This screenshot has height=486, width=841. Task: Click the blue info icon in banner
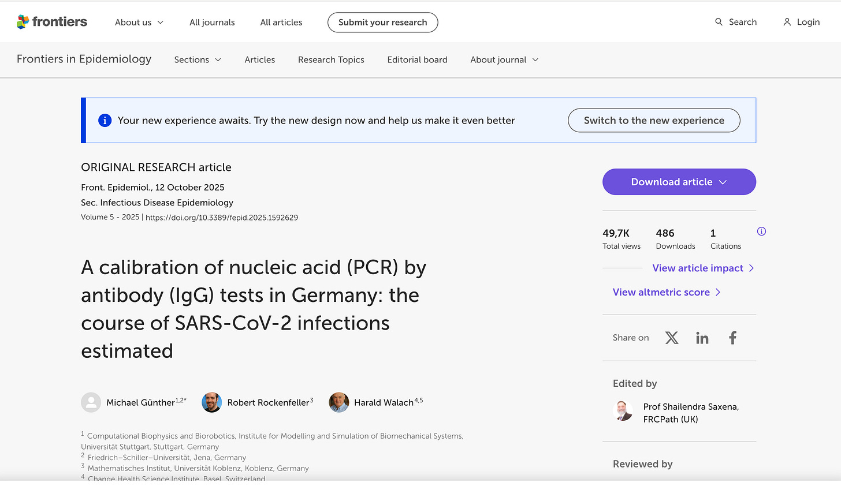pyautogui.click(x=105, y=120)
